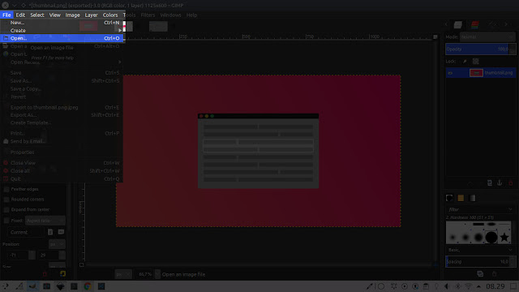Choose Create Template... entry

click(62, 122)
